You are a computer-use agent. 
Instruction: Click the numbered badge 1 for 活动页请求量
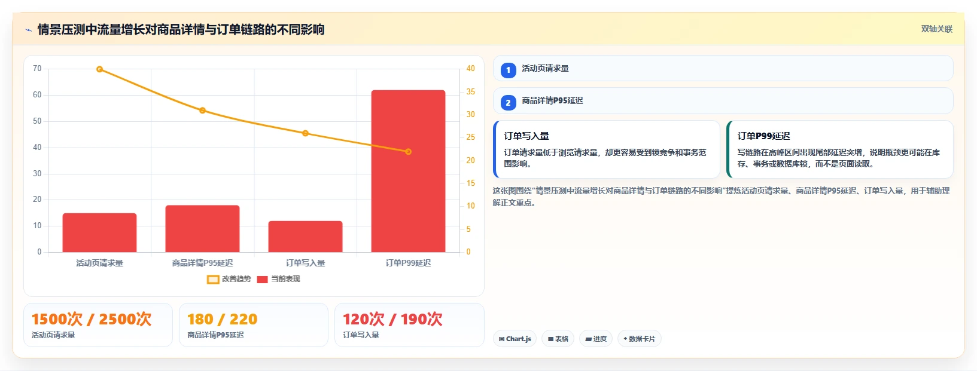508,70
